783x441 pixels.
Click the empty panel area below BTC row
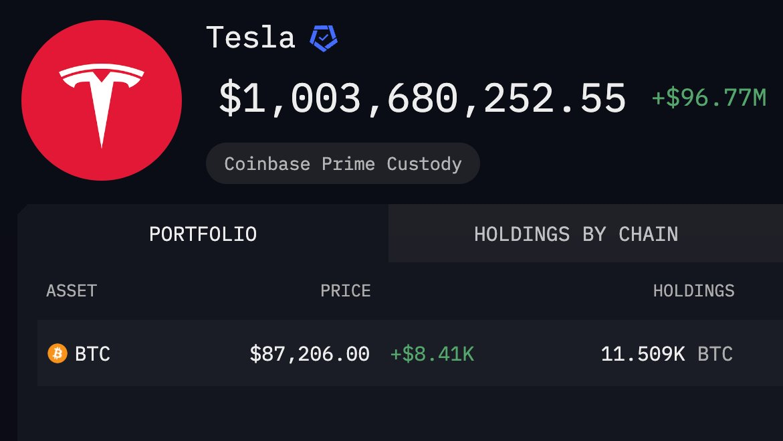401,414
